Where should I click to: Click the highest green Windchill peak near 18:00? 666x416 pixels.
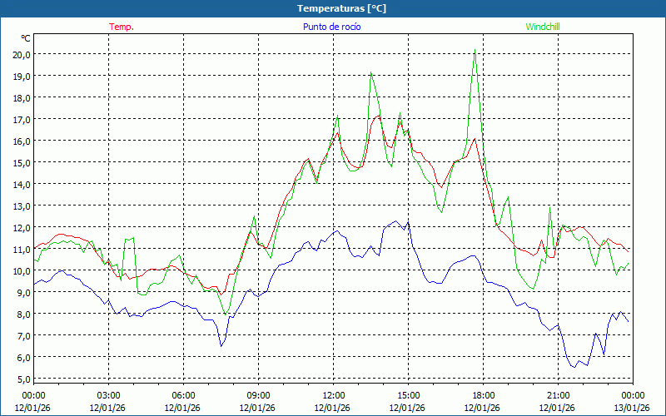(475, 50)
